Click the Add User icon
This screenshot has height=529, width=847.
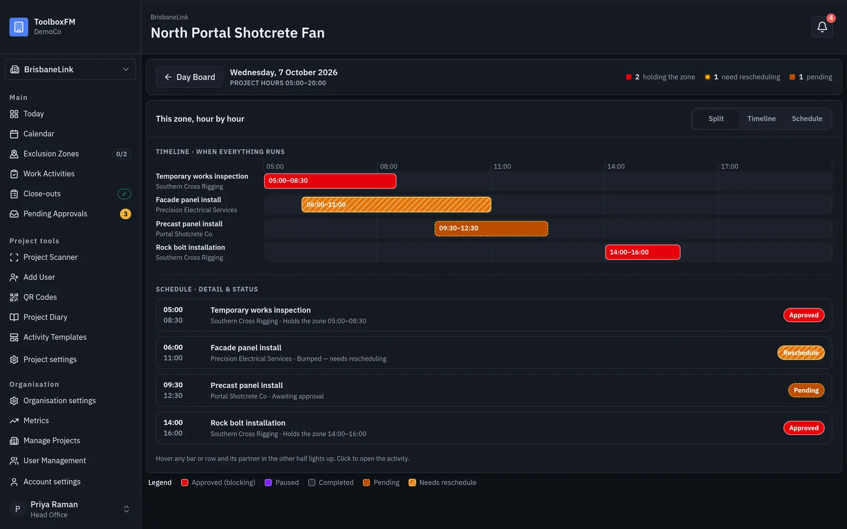[14, 277]
